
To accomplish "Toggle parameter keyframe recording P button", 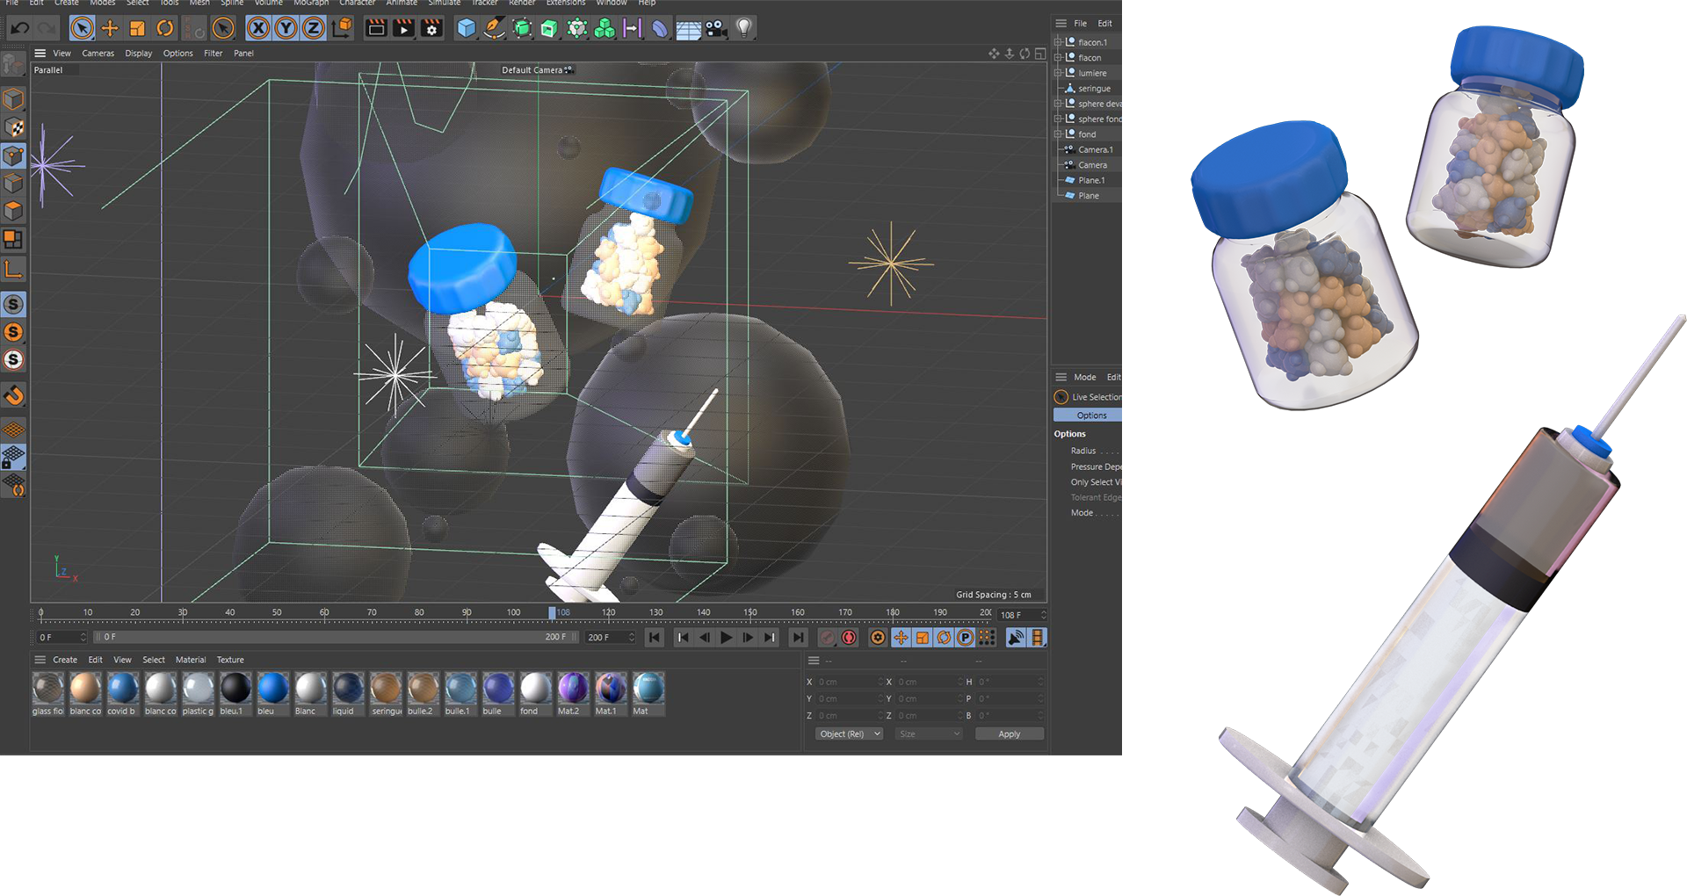I will pyautogui.click(x=965, y=638).
